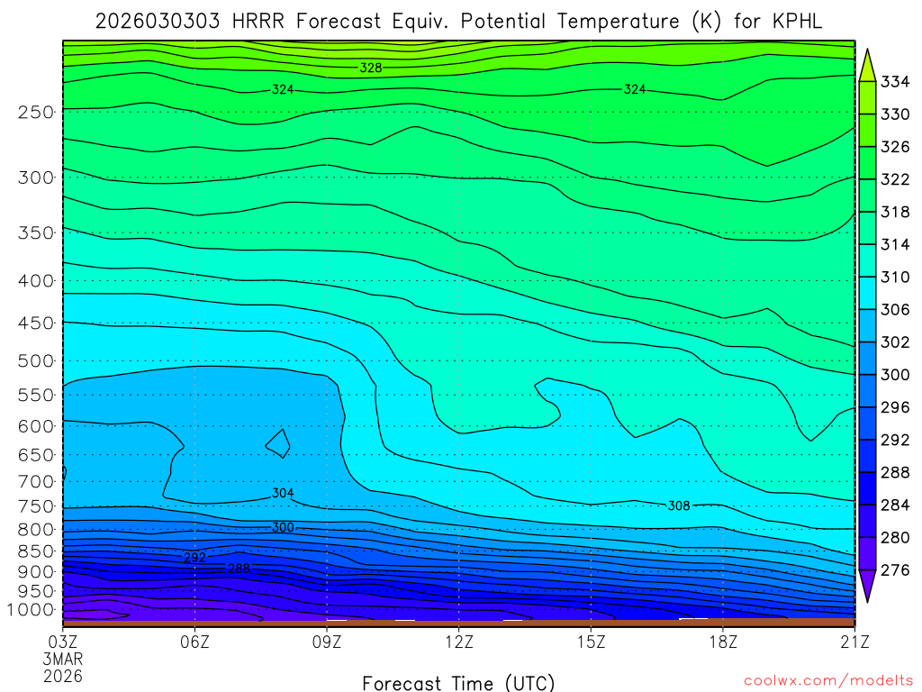Screen dimensions: 922x692
Task: Click the 09Z time axis label
Action: tap(327, 642)
